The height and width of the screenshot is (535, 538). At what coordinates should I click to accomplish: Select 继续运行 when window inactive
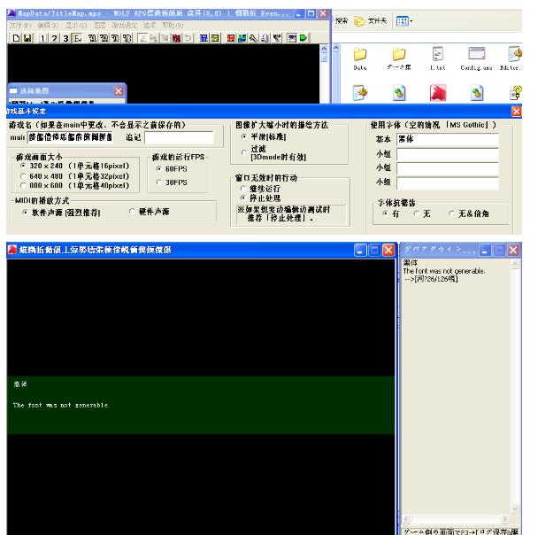[x=243, y=189]
